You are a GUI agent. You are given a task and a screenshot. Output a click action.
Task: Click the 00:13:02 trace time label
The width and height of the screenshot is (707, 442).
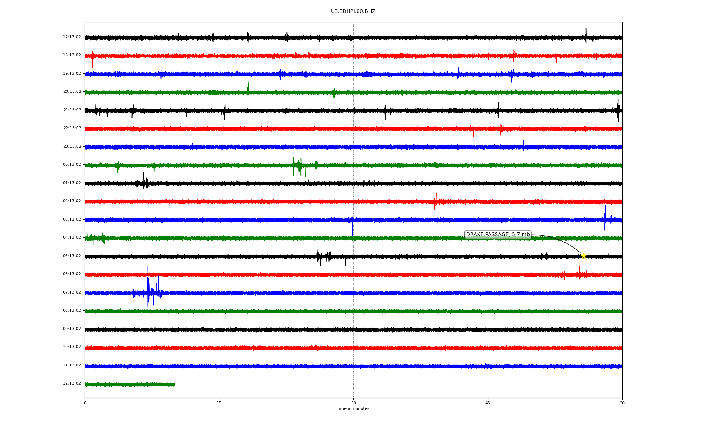click(x=72, y=165)
